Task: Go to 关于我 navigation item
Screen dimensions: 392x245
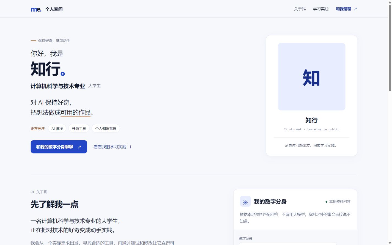Action: (x=300, y=9)
